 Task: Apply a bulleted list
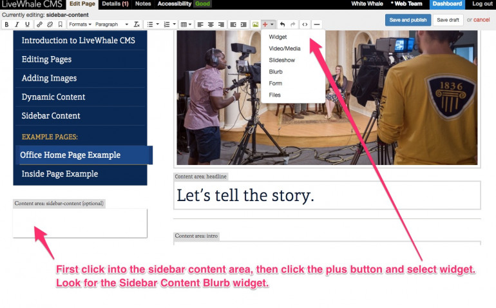click(150, 24)
